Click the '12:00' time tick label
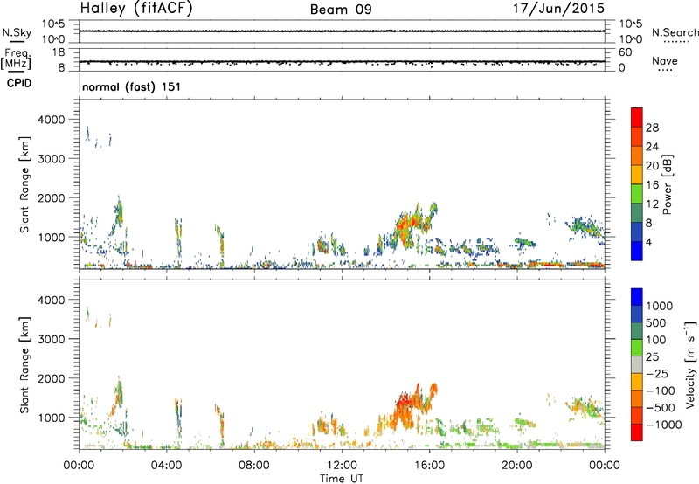The height and width of the screenshot is (484, 699). point(342,466)
